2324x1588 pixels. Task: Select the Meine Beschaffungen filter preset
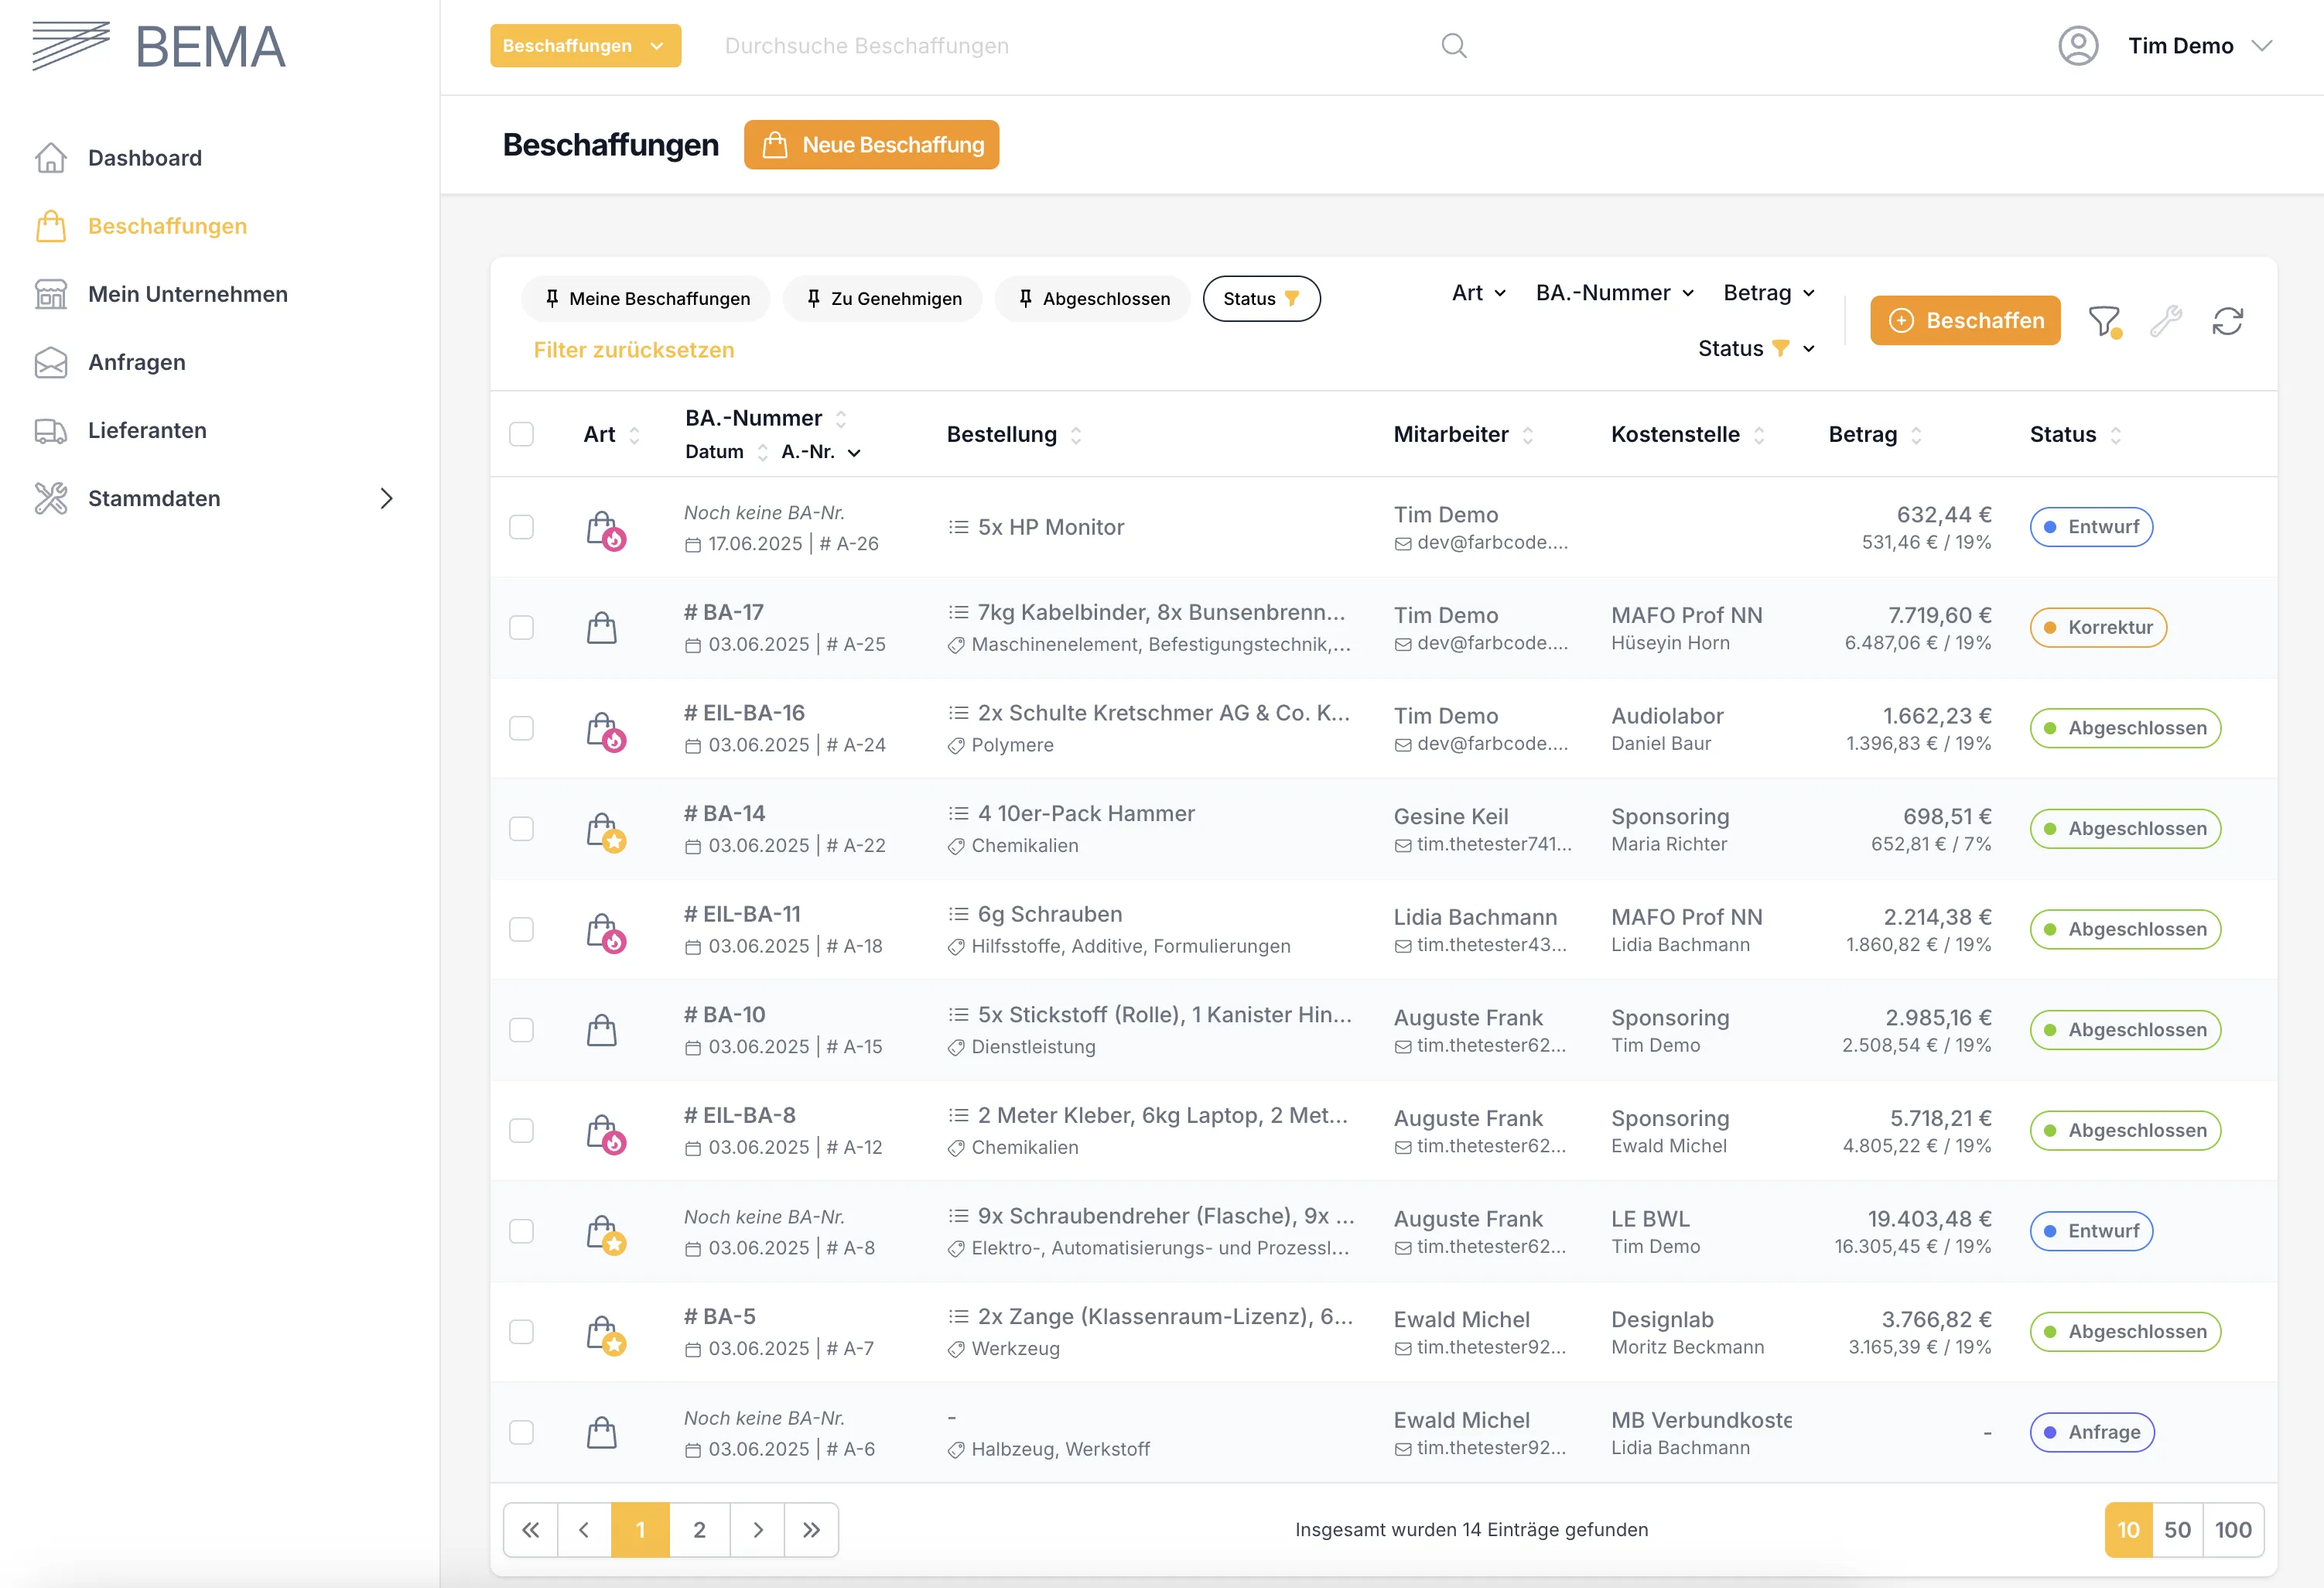(x=646, y=299)
